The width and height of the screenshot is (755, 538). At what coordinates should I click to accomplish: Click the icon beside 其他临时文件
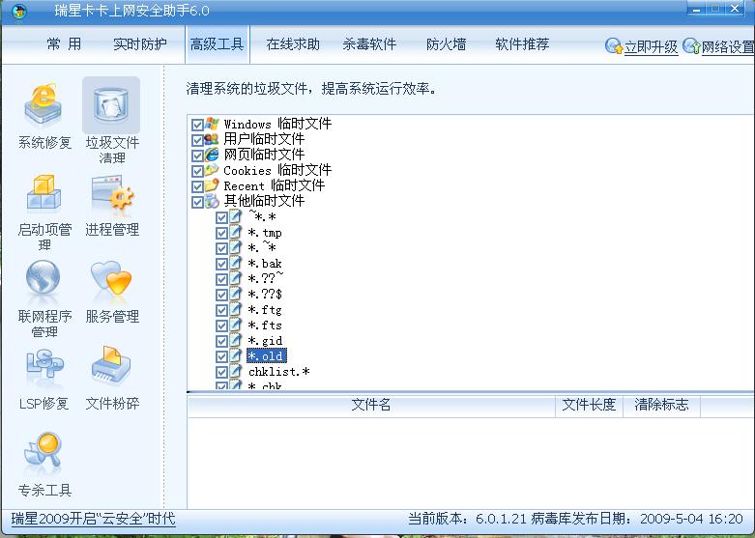pyautogui.click(x=212, y=201)
